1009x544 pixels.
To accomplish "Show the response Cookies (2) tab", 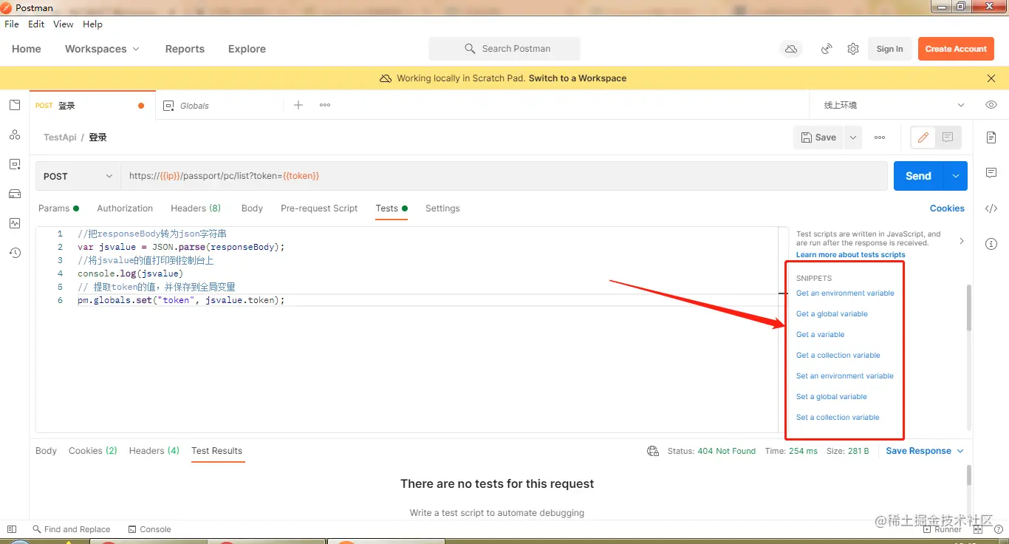I will pos(93,451).
